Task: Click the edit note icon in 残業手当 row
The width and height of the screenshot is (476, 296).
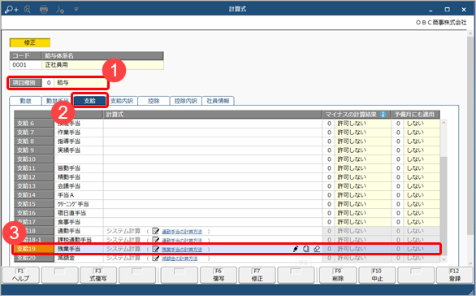Action: coord(156,249)
